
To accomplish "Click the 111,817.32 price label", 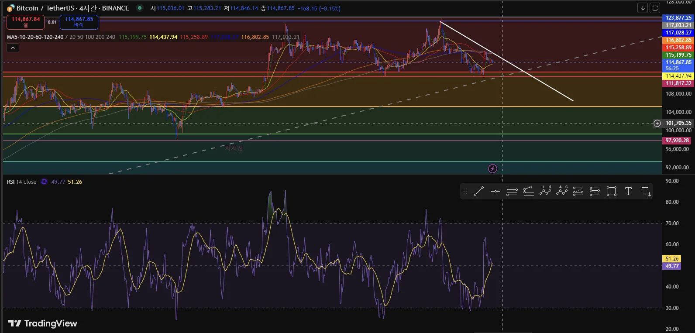I will 678,83.
